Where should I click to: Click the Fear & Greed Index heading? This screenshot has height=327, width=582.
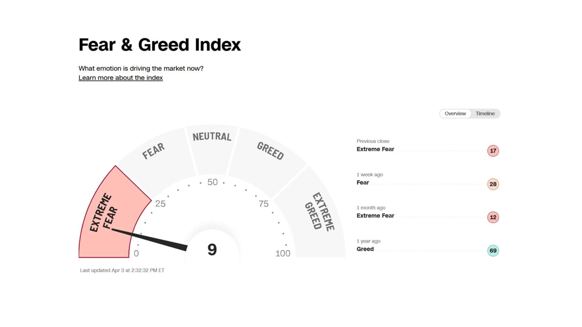(159, 45)
